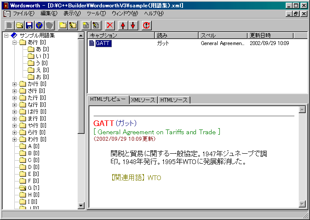Click the save floppy disk toolbar icon
310x220 pixels.
[29, 26]
